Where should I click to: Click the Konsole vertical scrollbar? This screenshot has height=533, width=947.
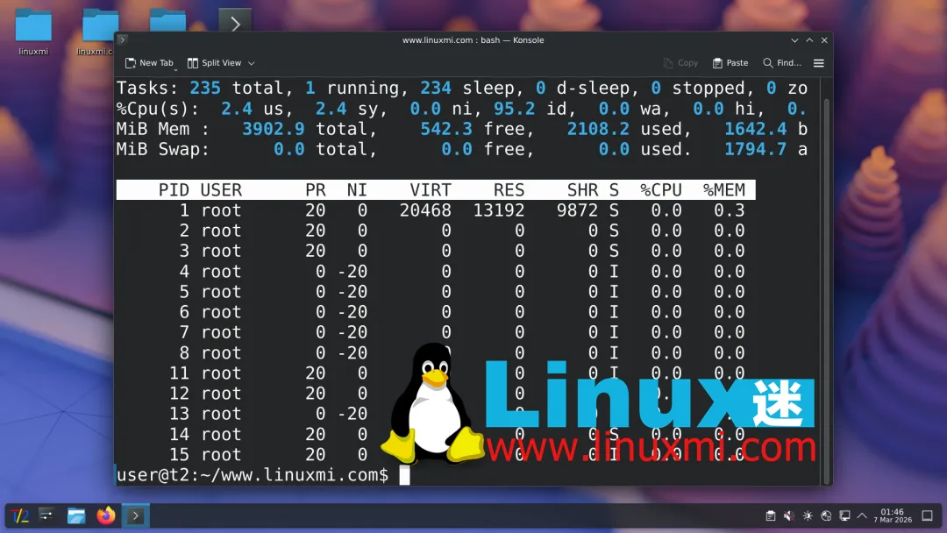[827, 290]
